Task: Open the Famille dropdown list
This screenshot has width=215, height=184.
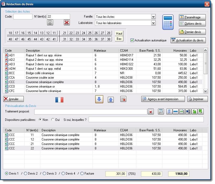Action: (153, 17)
